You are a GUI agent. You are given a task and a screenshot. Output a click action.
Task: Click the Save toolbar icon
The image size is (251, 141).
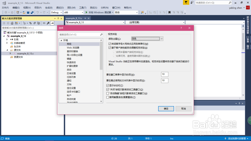point(28,12)
